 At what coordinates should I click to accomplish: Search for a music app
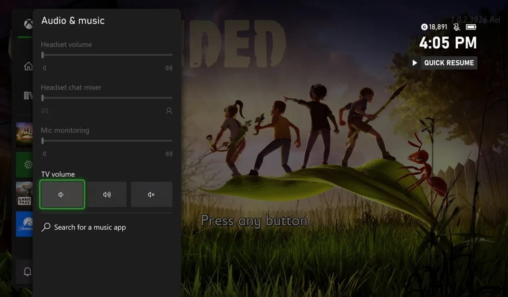coord(106,227)
